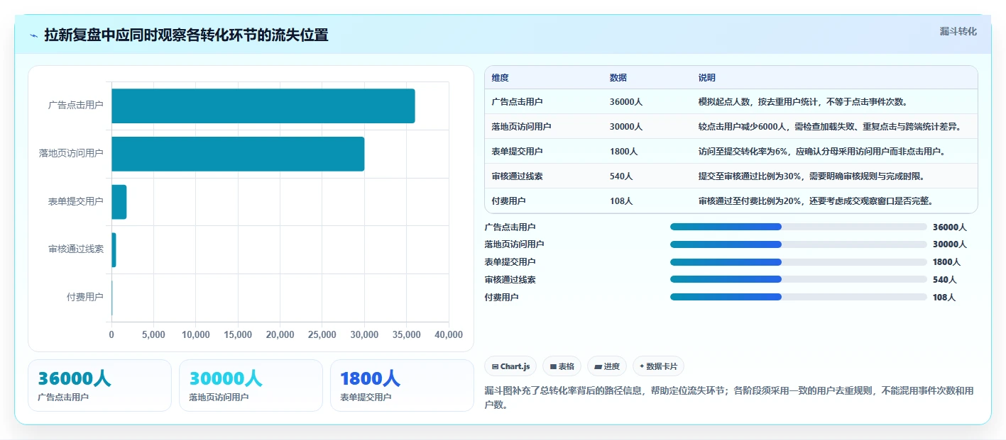Click the 落地页访问用户 bar in chart

[238, 154]
